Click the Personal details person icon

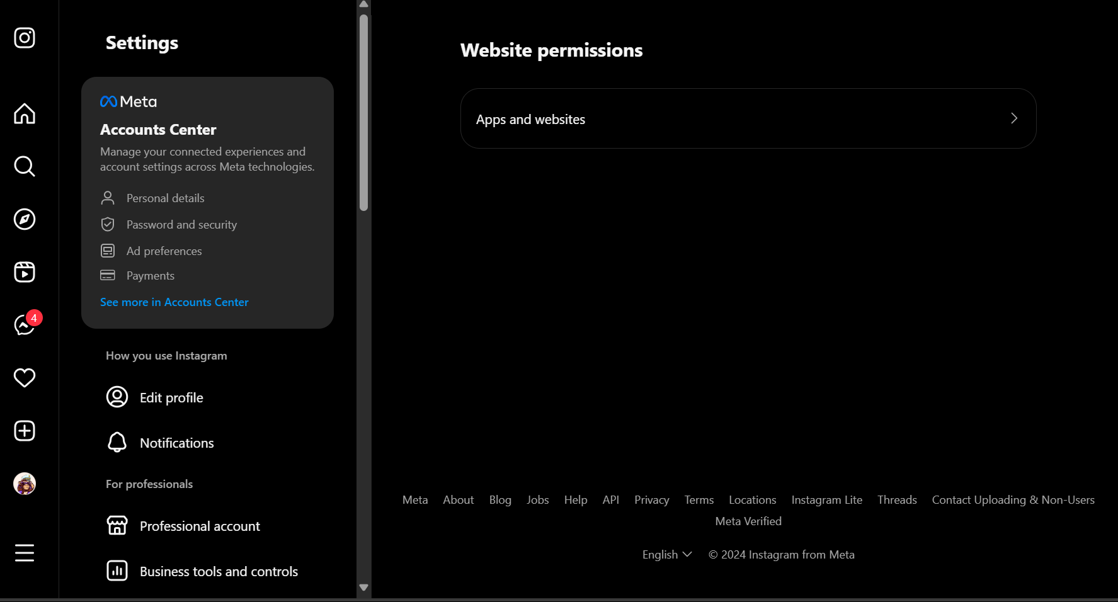108,198
